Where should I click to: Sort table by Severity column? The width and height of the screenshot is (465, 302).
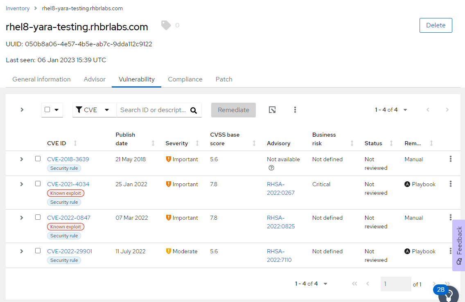coord(197,143)
